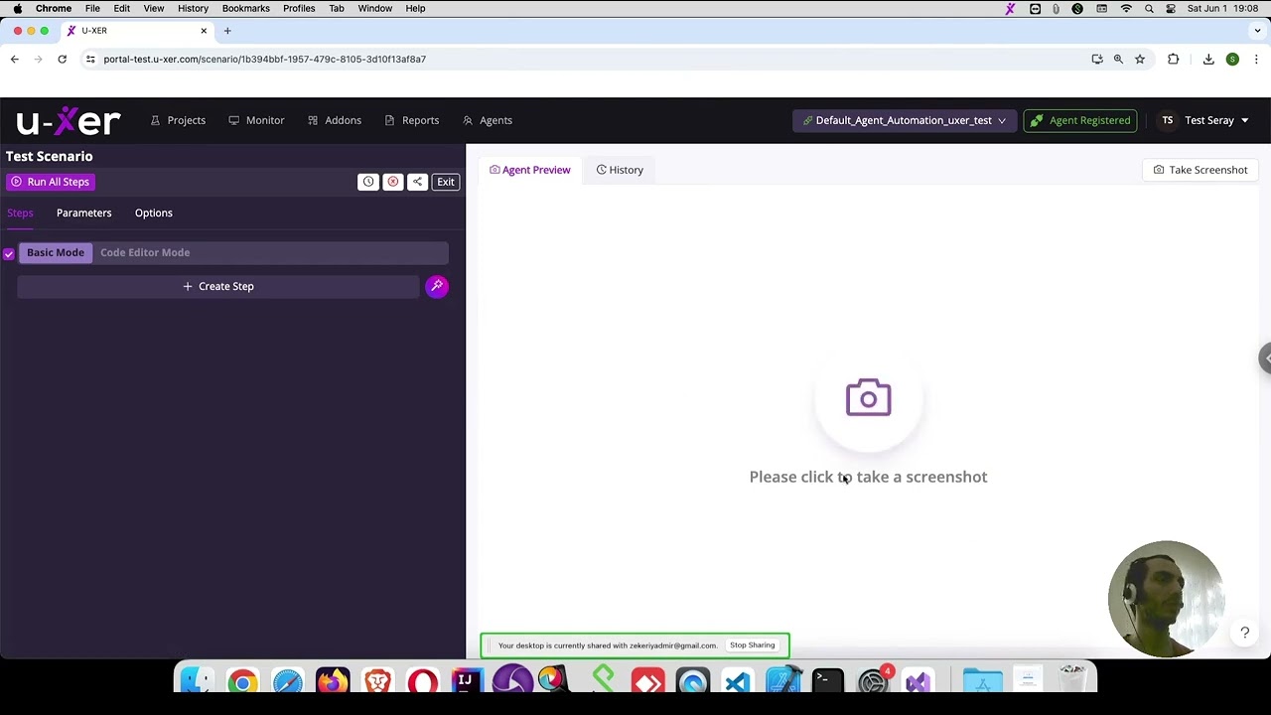Click the webcam video thumbnail

pyautogui.click(x=1166, y=599)
